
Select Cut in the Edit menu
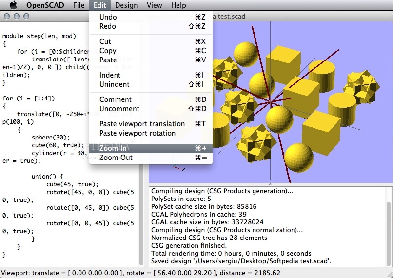105,41
